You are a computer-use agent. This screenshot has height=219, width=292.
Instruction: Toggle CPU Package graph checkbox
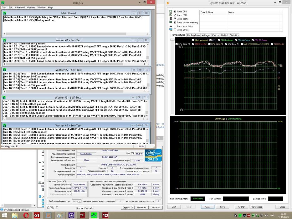[x=219, y=40]
